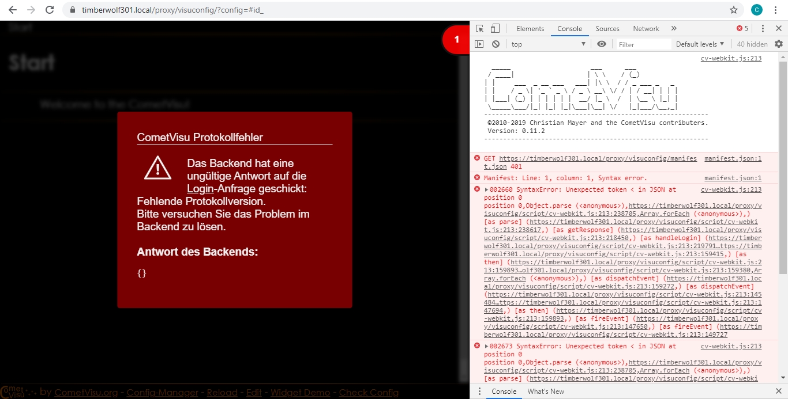Click the Login link in the error dialog

coord(200,189)
